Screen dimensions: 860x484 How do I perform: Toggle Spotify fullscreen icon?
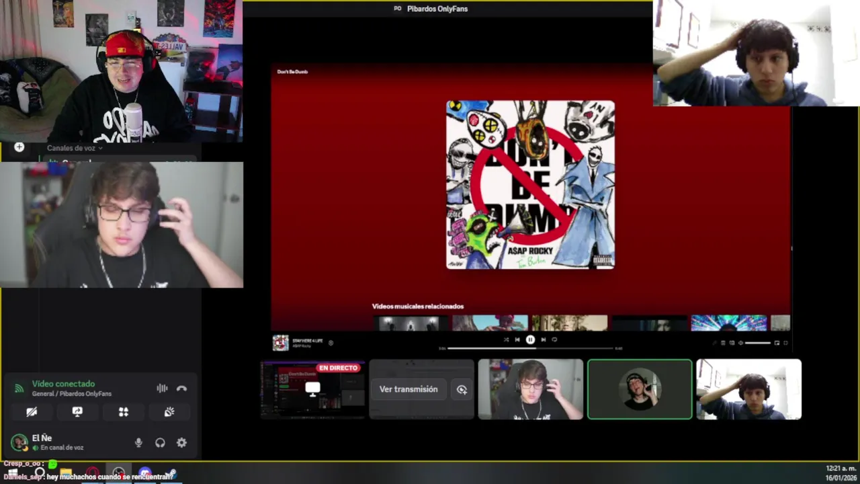(785, 343)
